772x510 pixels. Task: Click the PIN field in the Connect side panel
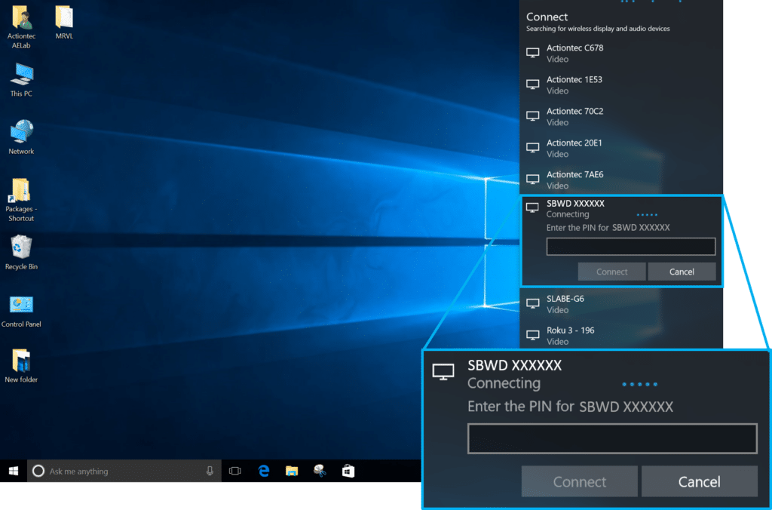point(631,247)
